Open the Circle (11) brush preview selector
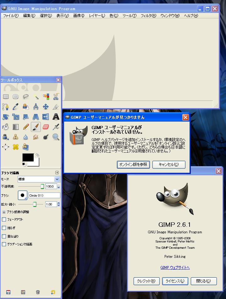The image size is (226, 299). [x=23, y=195]
